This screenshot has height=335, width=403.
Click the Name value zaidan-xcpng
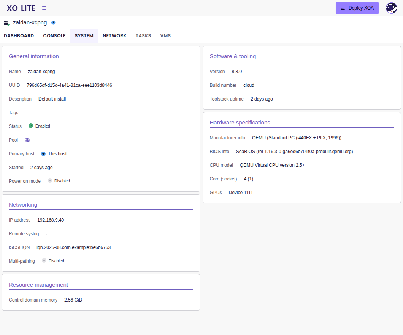point(41,72)
